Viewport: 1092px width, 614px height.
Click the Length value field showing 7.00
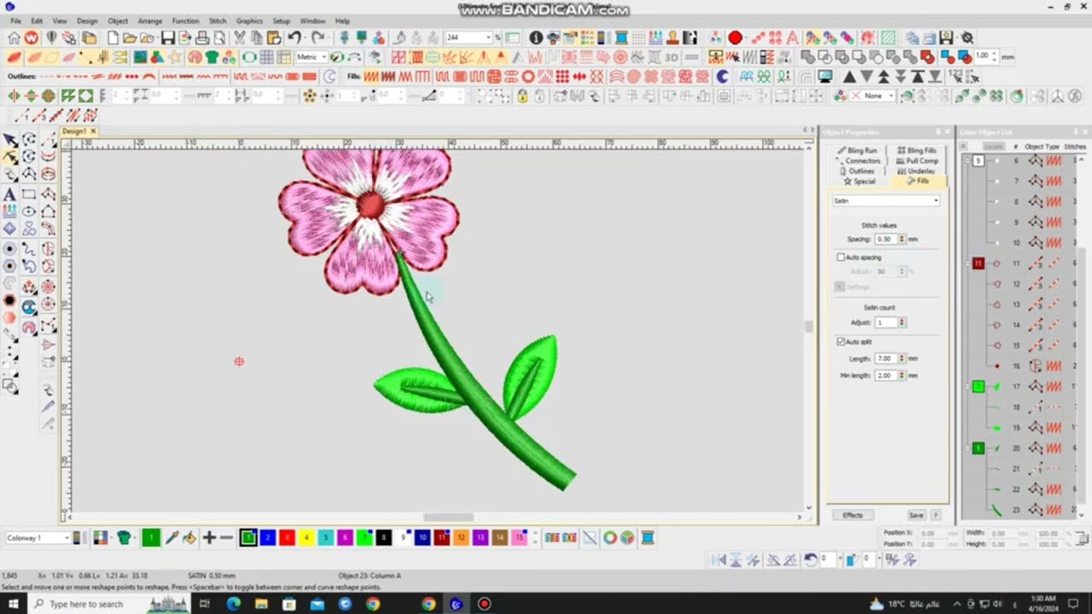tap(886, 359)
